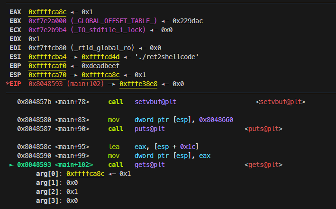Click the arg[1] label
336x209 pixels.
tap(47, 183)
